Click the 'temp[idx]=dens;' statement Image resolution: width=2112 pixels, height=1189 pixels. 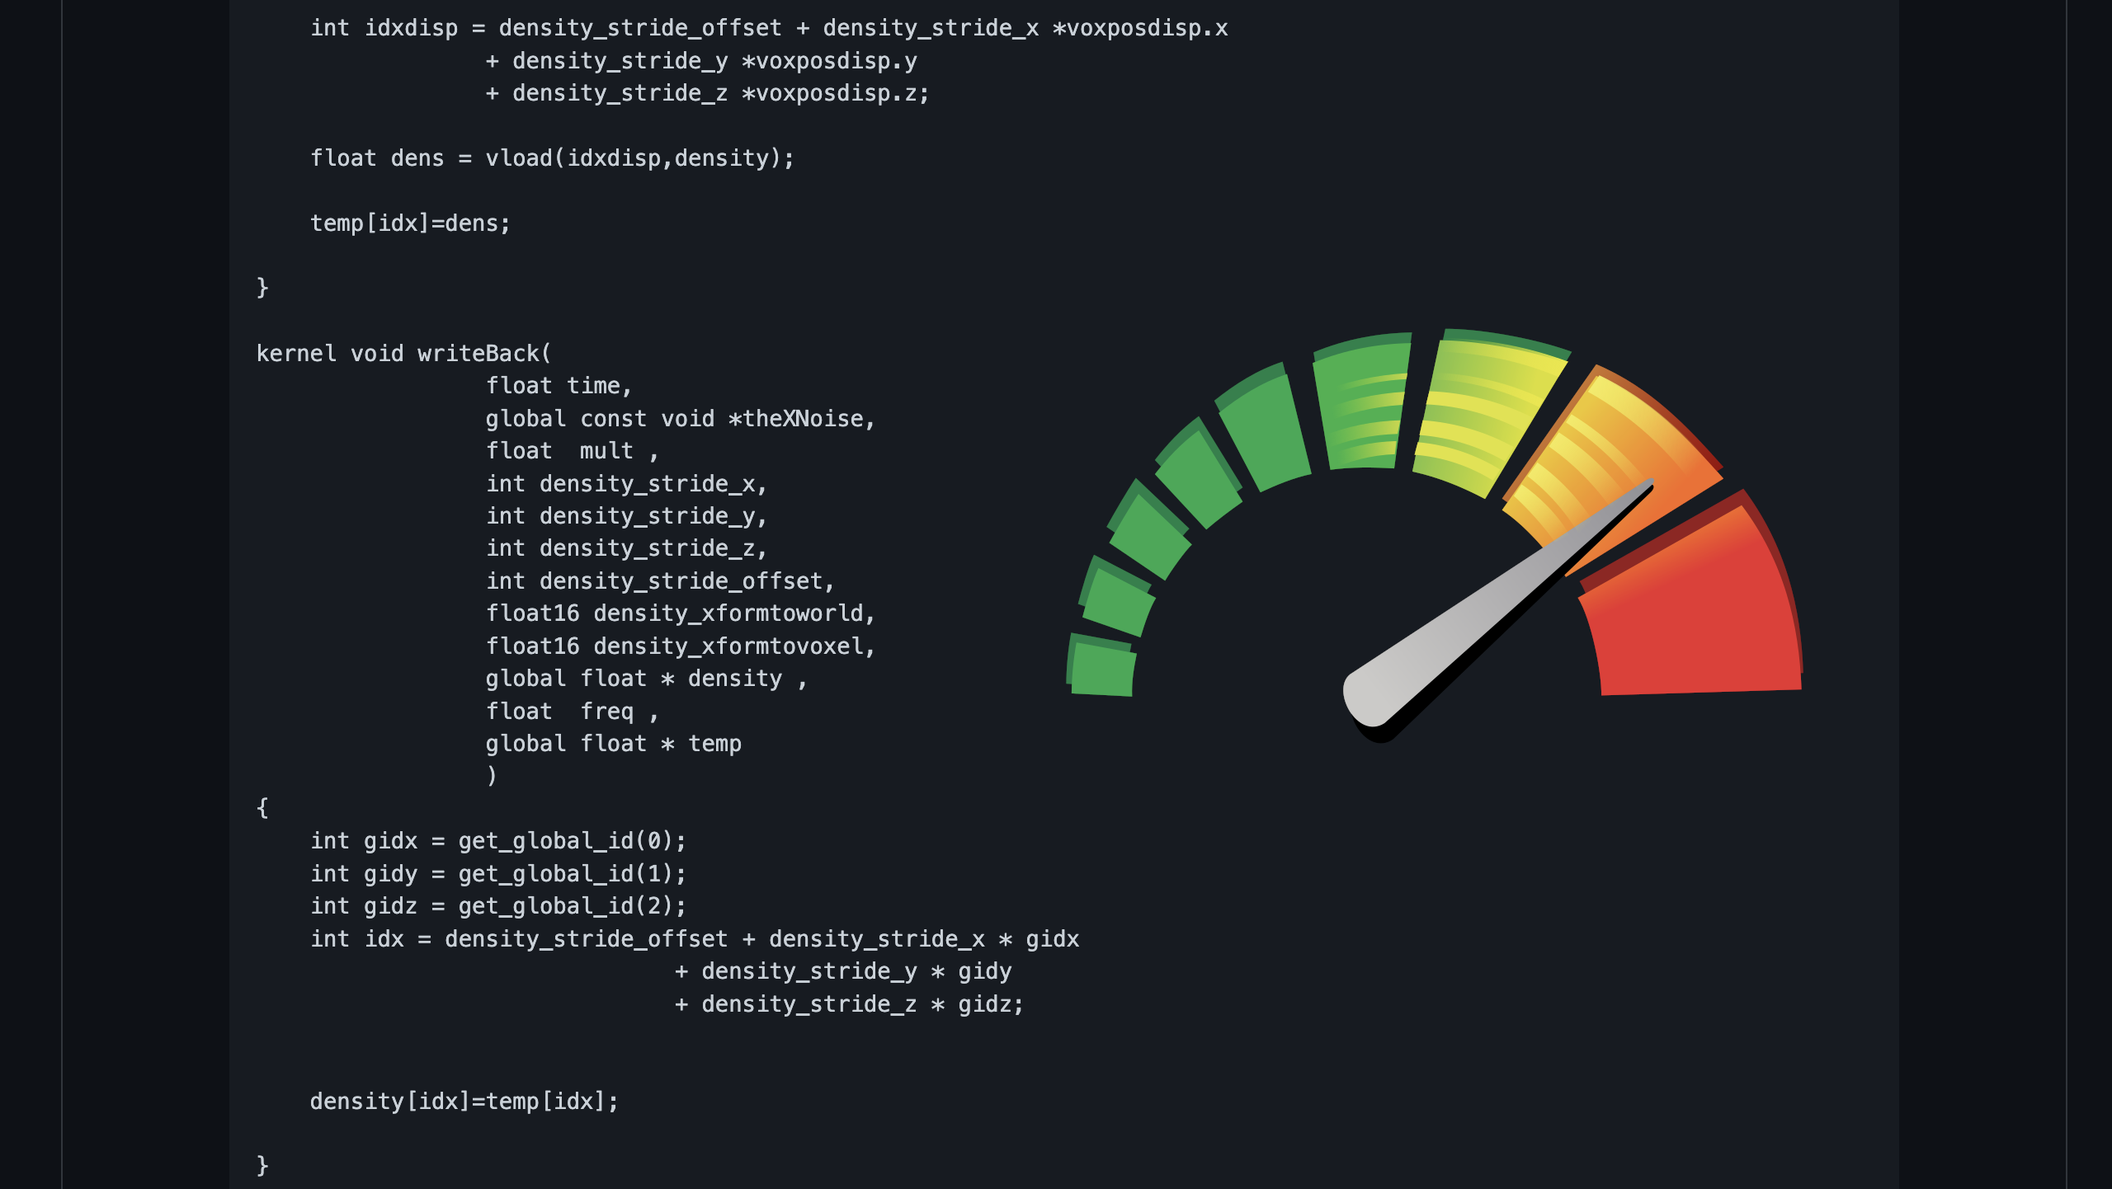pyautogui.click(x=410, y=223)
